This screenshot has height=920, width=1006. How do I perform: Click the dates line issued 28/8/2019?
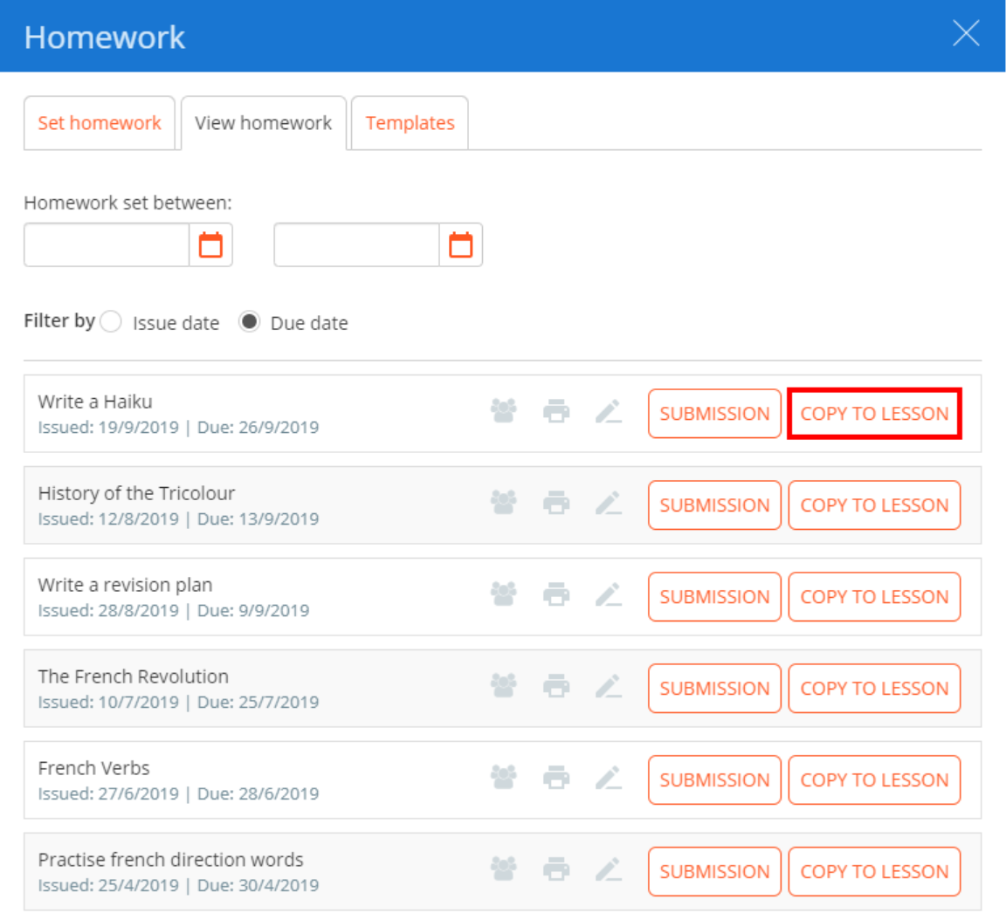pos(173,611)
